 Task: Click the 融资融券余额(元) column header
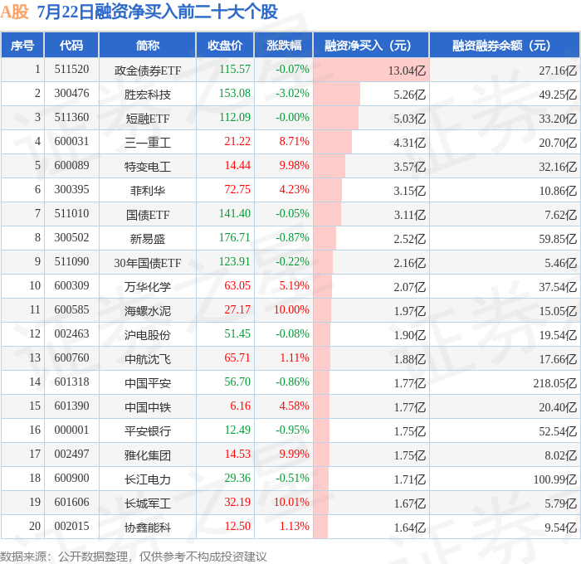[505, 45]
